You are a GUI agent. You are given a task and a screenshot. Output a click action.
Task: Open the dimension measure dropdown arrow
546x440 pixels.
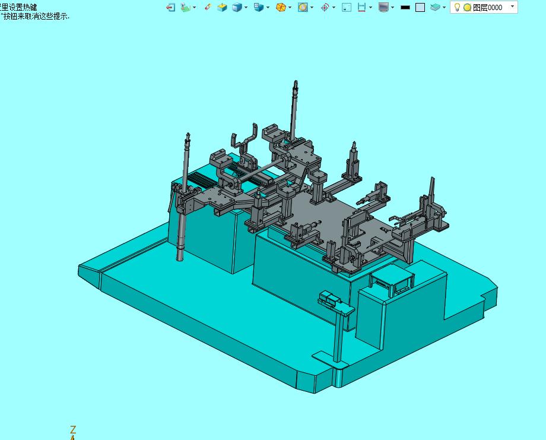point(370,7)
